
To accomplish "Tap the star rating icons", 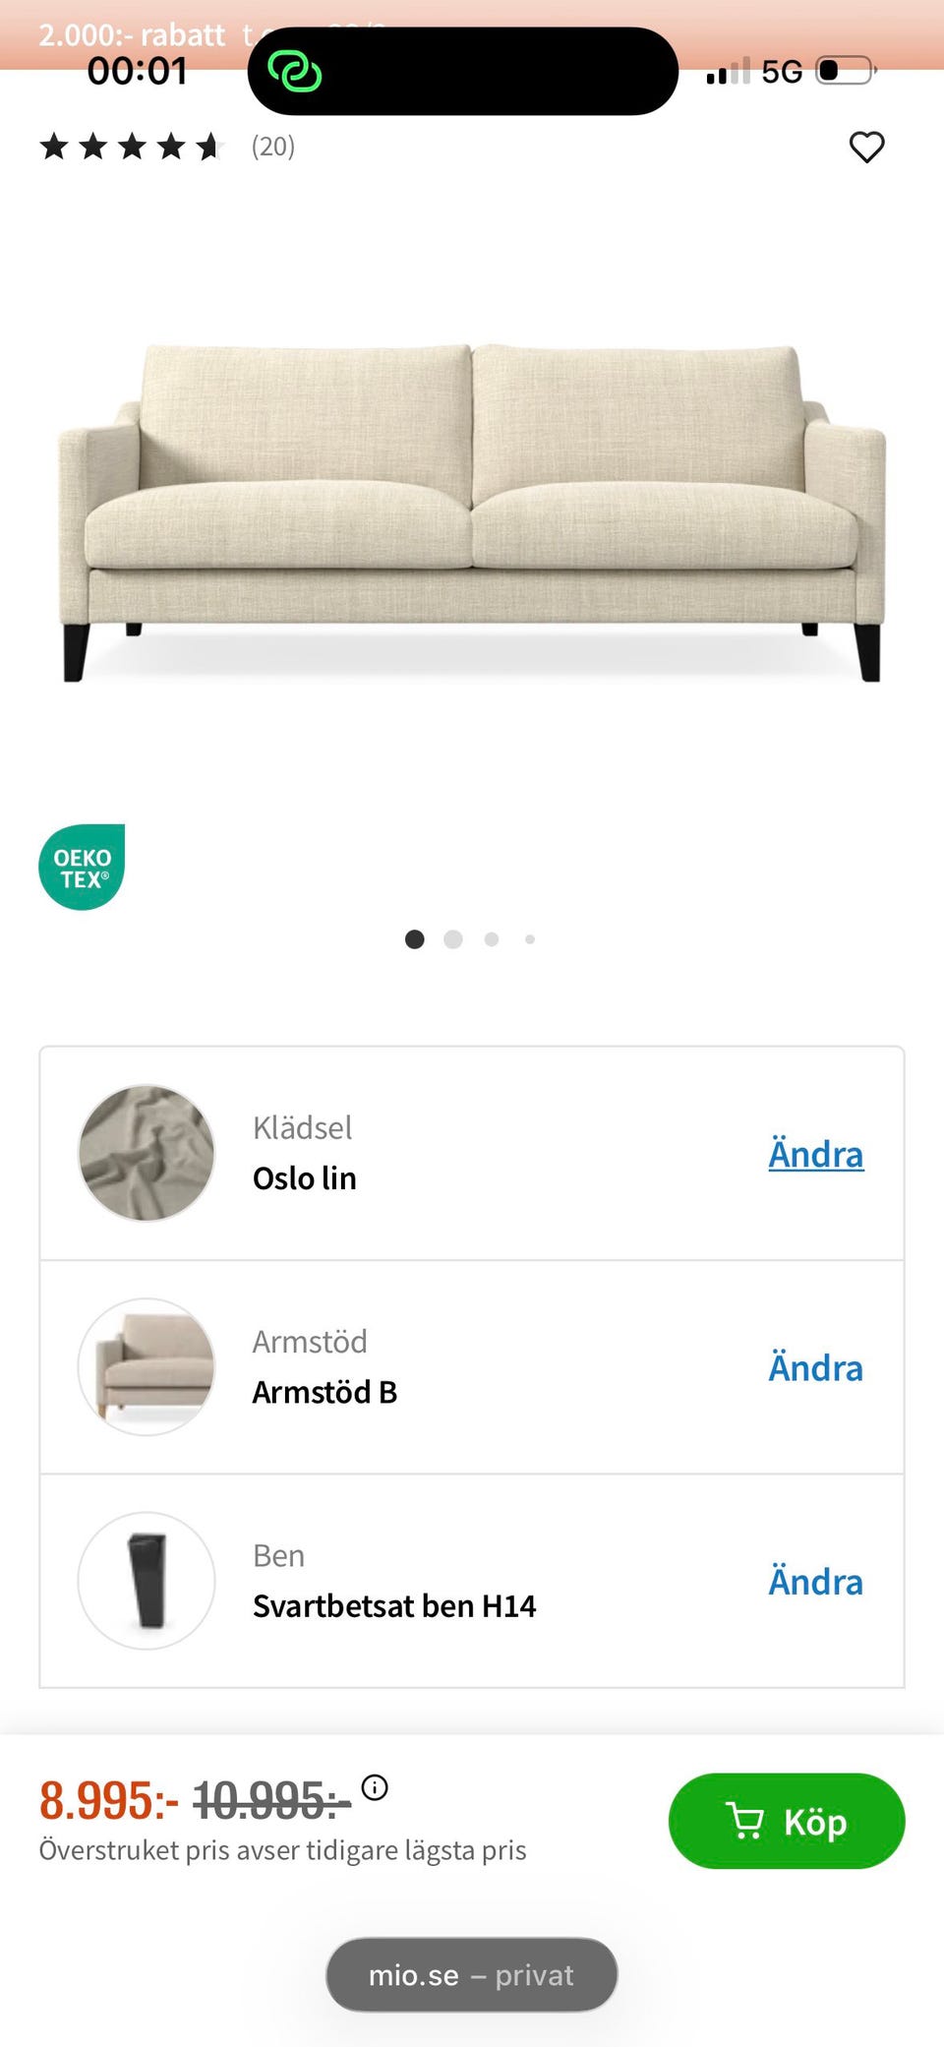I will point(132,148).
